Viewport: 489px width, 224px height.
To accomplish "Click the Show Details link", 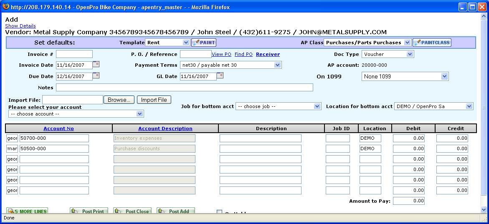I will click(x=20, y=26).
